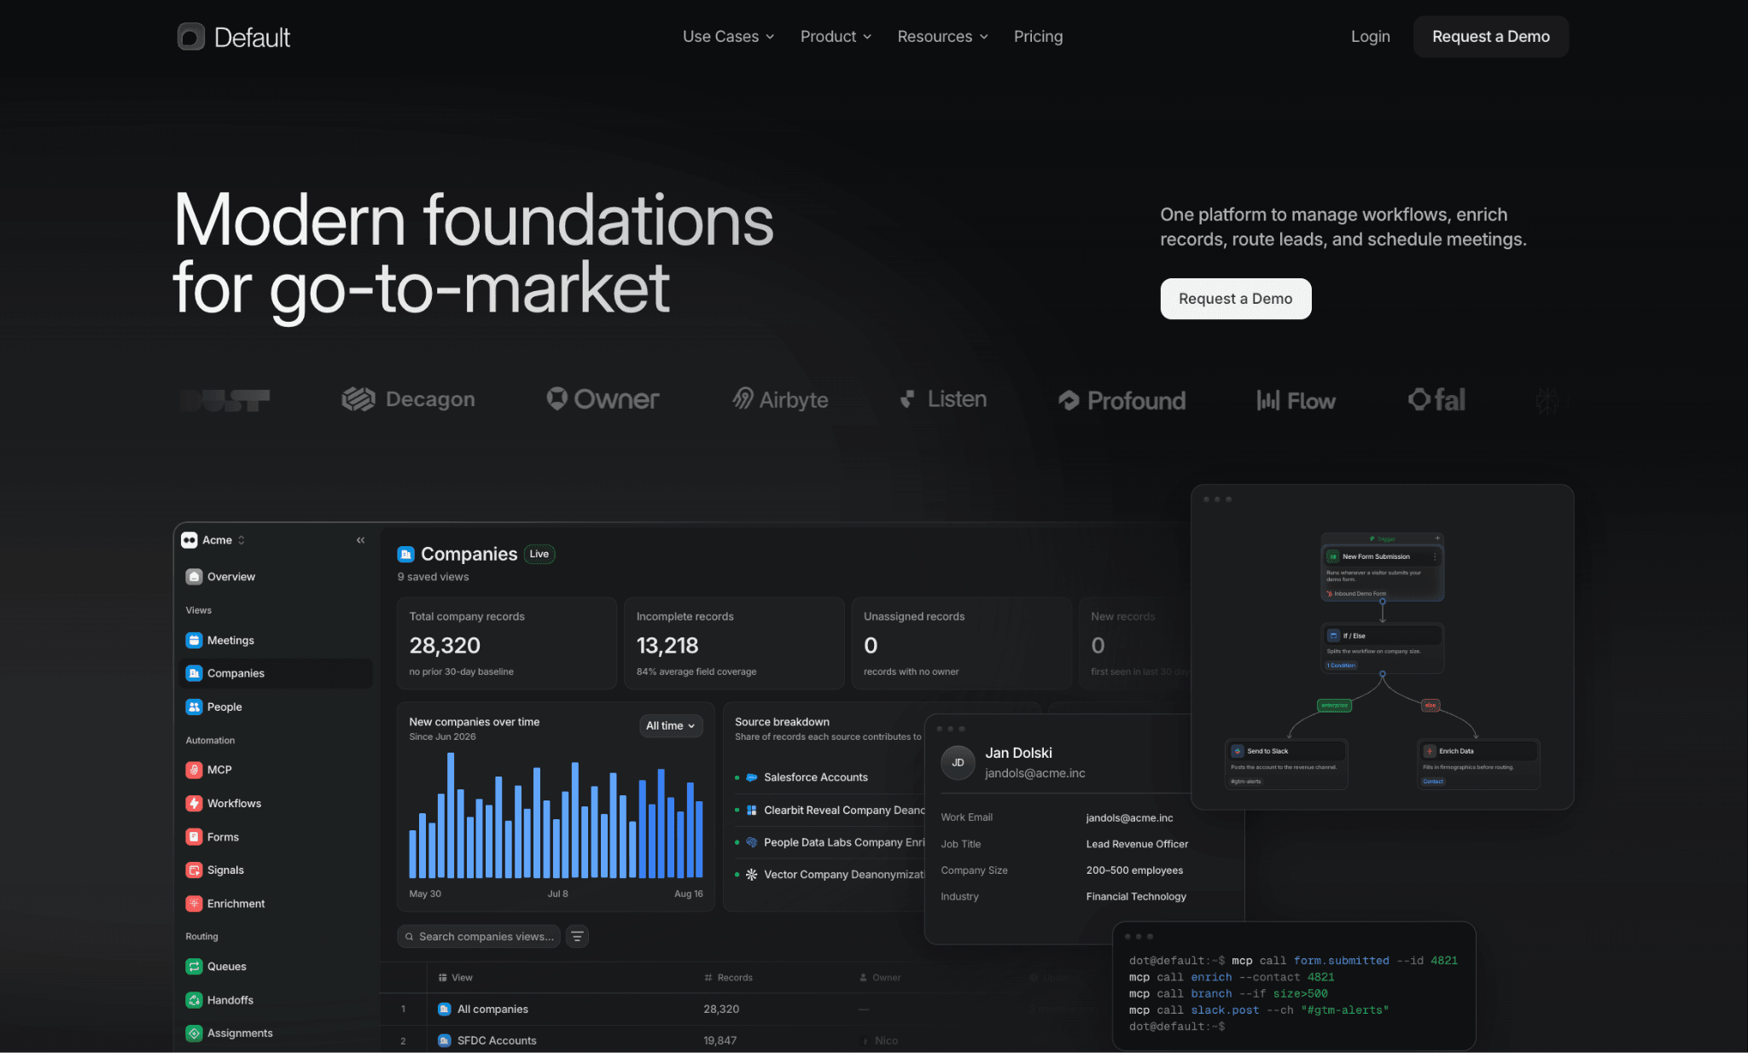
Task: Click the MCP automation icon
Action: pos(195,770)
